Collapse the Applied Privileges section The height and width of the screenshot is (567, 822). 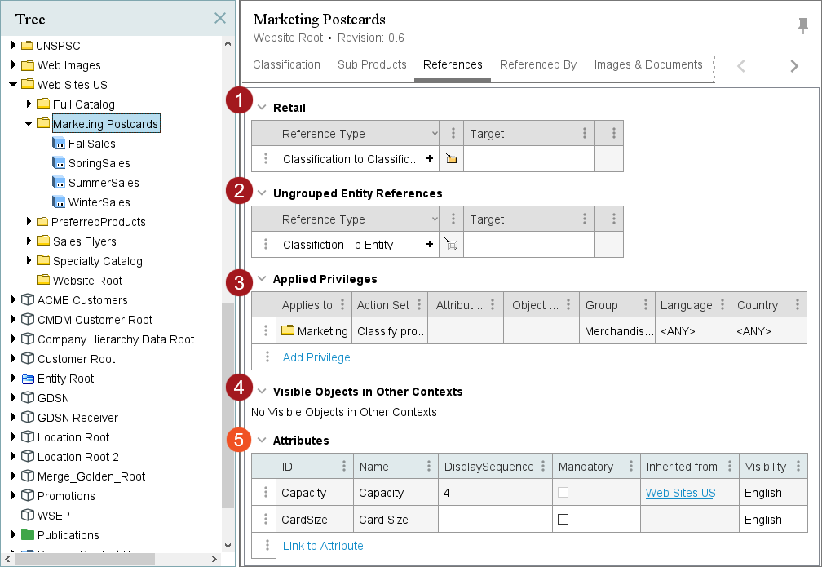[262, 279]
